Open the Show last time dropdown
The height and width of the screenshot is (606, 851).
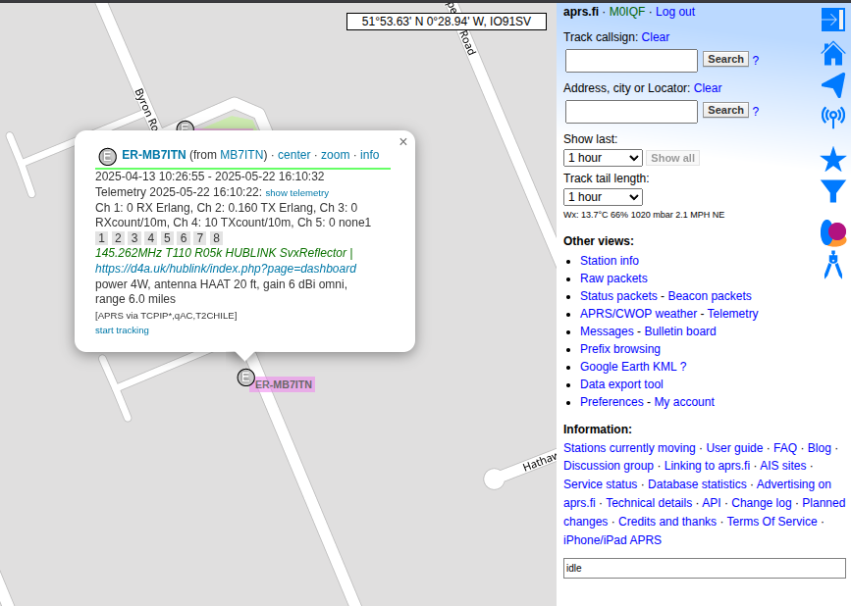603,158
